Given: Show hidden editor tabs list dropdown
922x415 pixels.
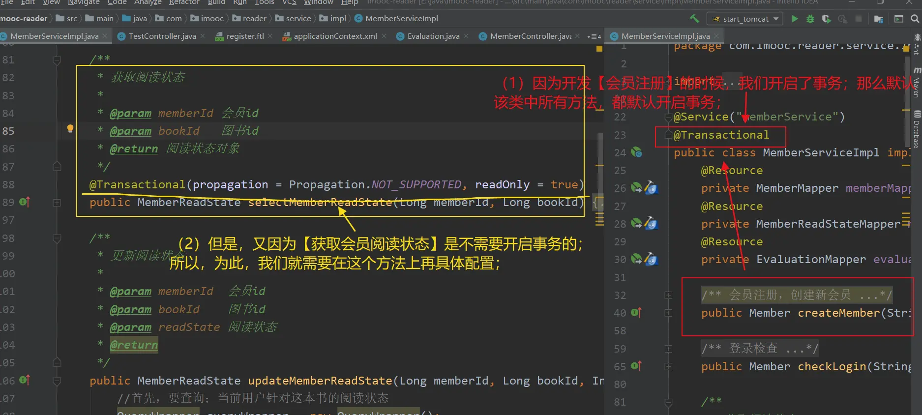Looking at the screenshot, I should tap(594, 36).
